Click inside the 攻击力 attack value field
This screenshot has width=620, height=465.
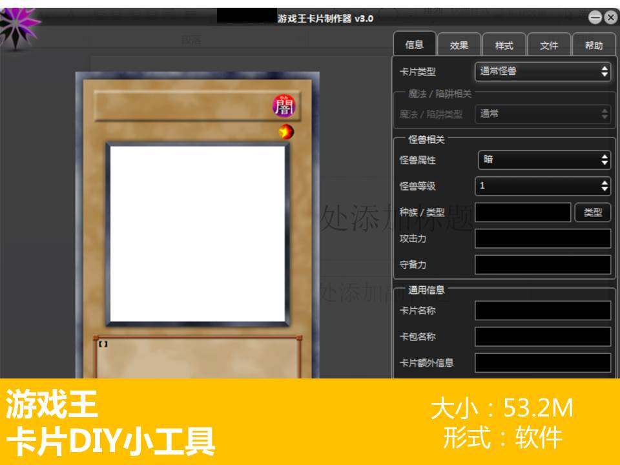pos(542,238)
